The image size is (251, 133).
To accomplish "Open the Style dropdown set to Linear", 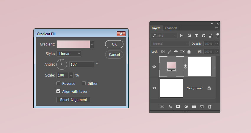I will coord(69,54).
